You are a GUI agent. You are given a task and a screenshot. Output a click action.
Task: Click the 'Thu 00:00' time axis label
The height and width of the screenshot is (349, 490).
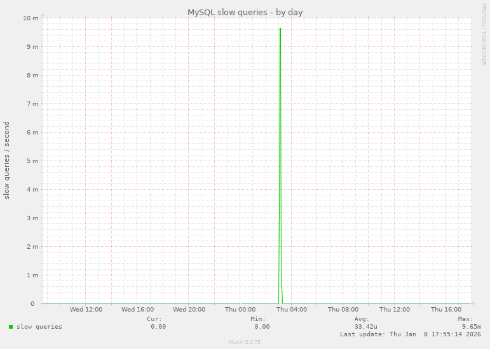(x=240, y=310)
